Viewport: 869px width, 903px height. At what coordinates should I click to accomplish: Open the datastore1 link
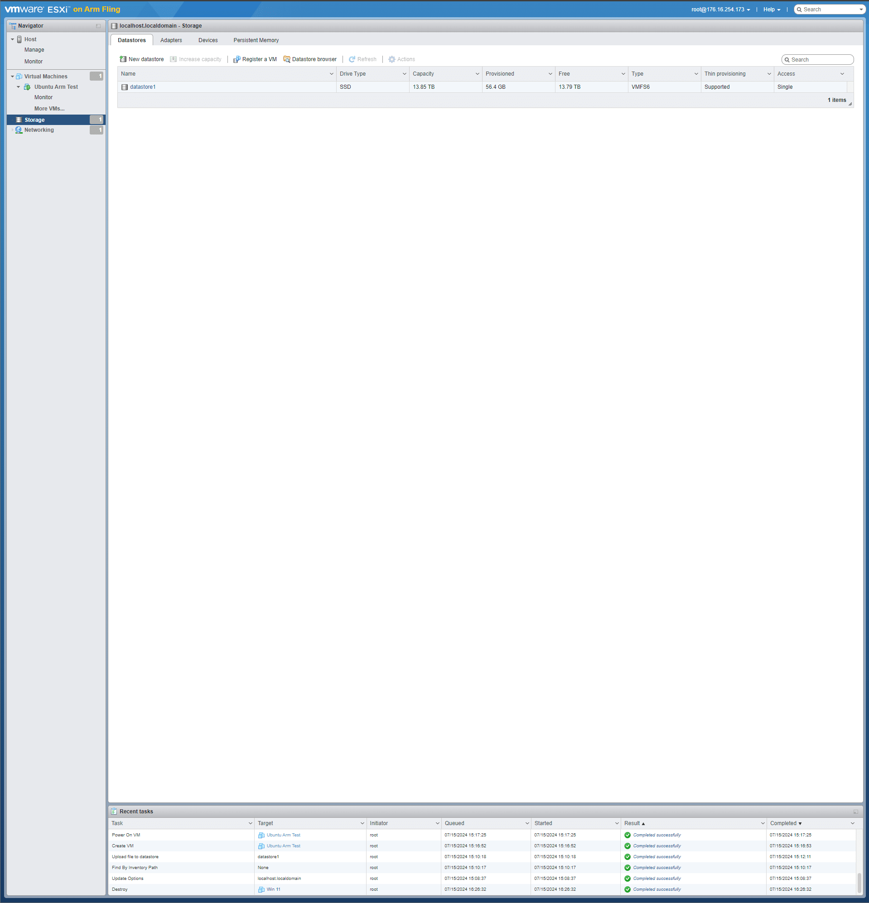click(142, 87)
